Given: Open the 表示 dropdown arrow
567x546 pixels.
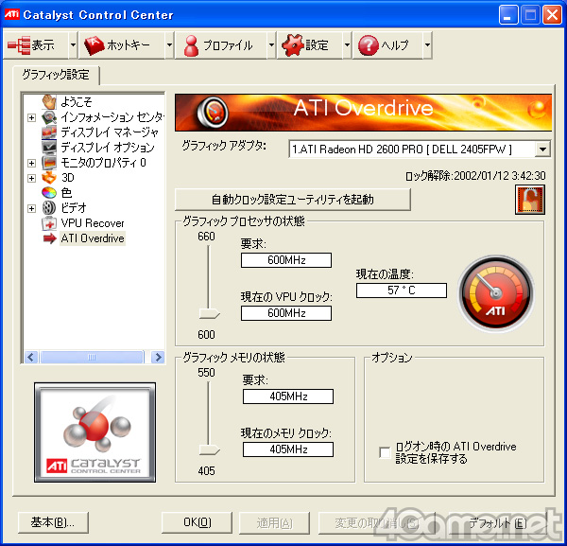Looking at the screenshot, I should click(x=73, y=45).
